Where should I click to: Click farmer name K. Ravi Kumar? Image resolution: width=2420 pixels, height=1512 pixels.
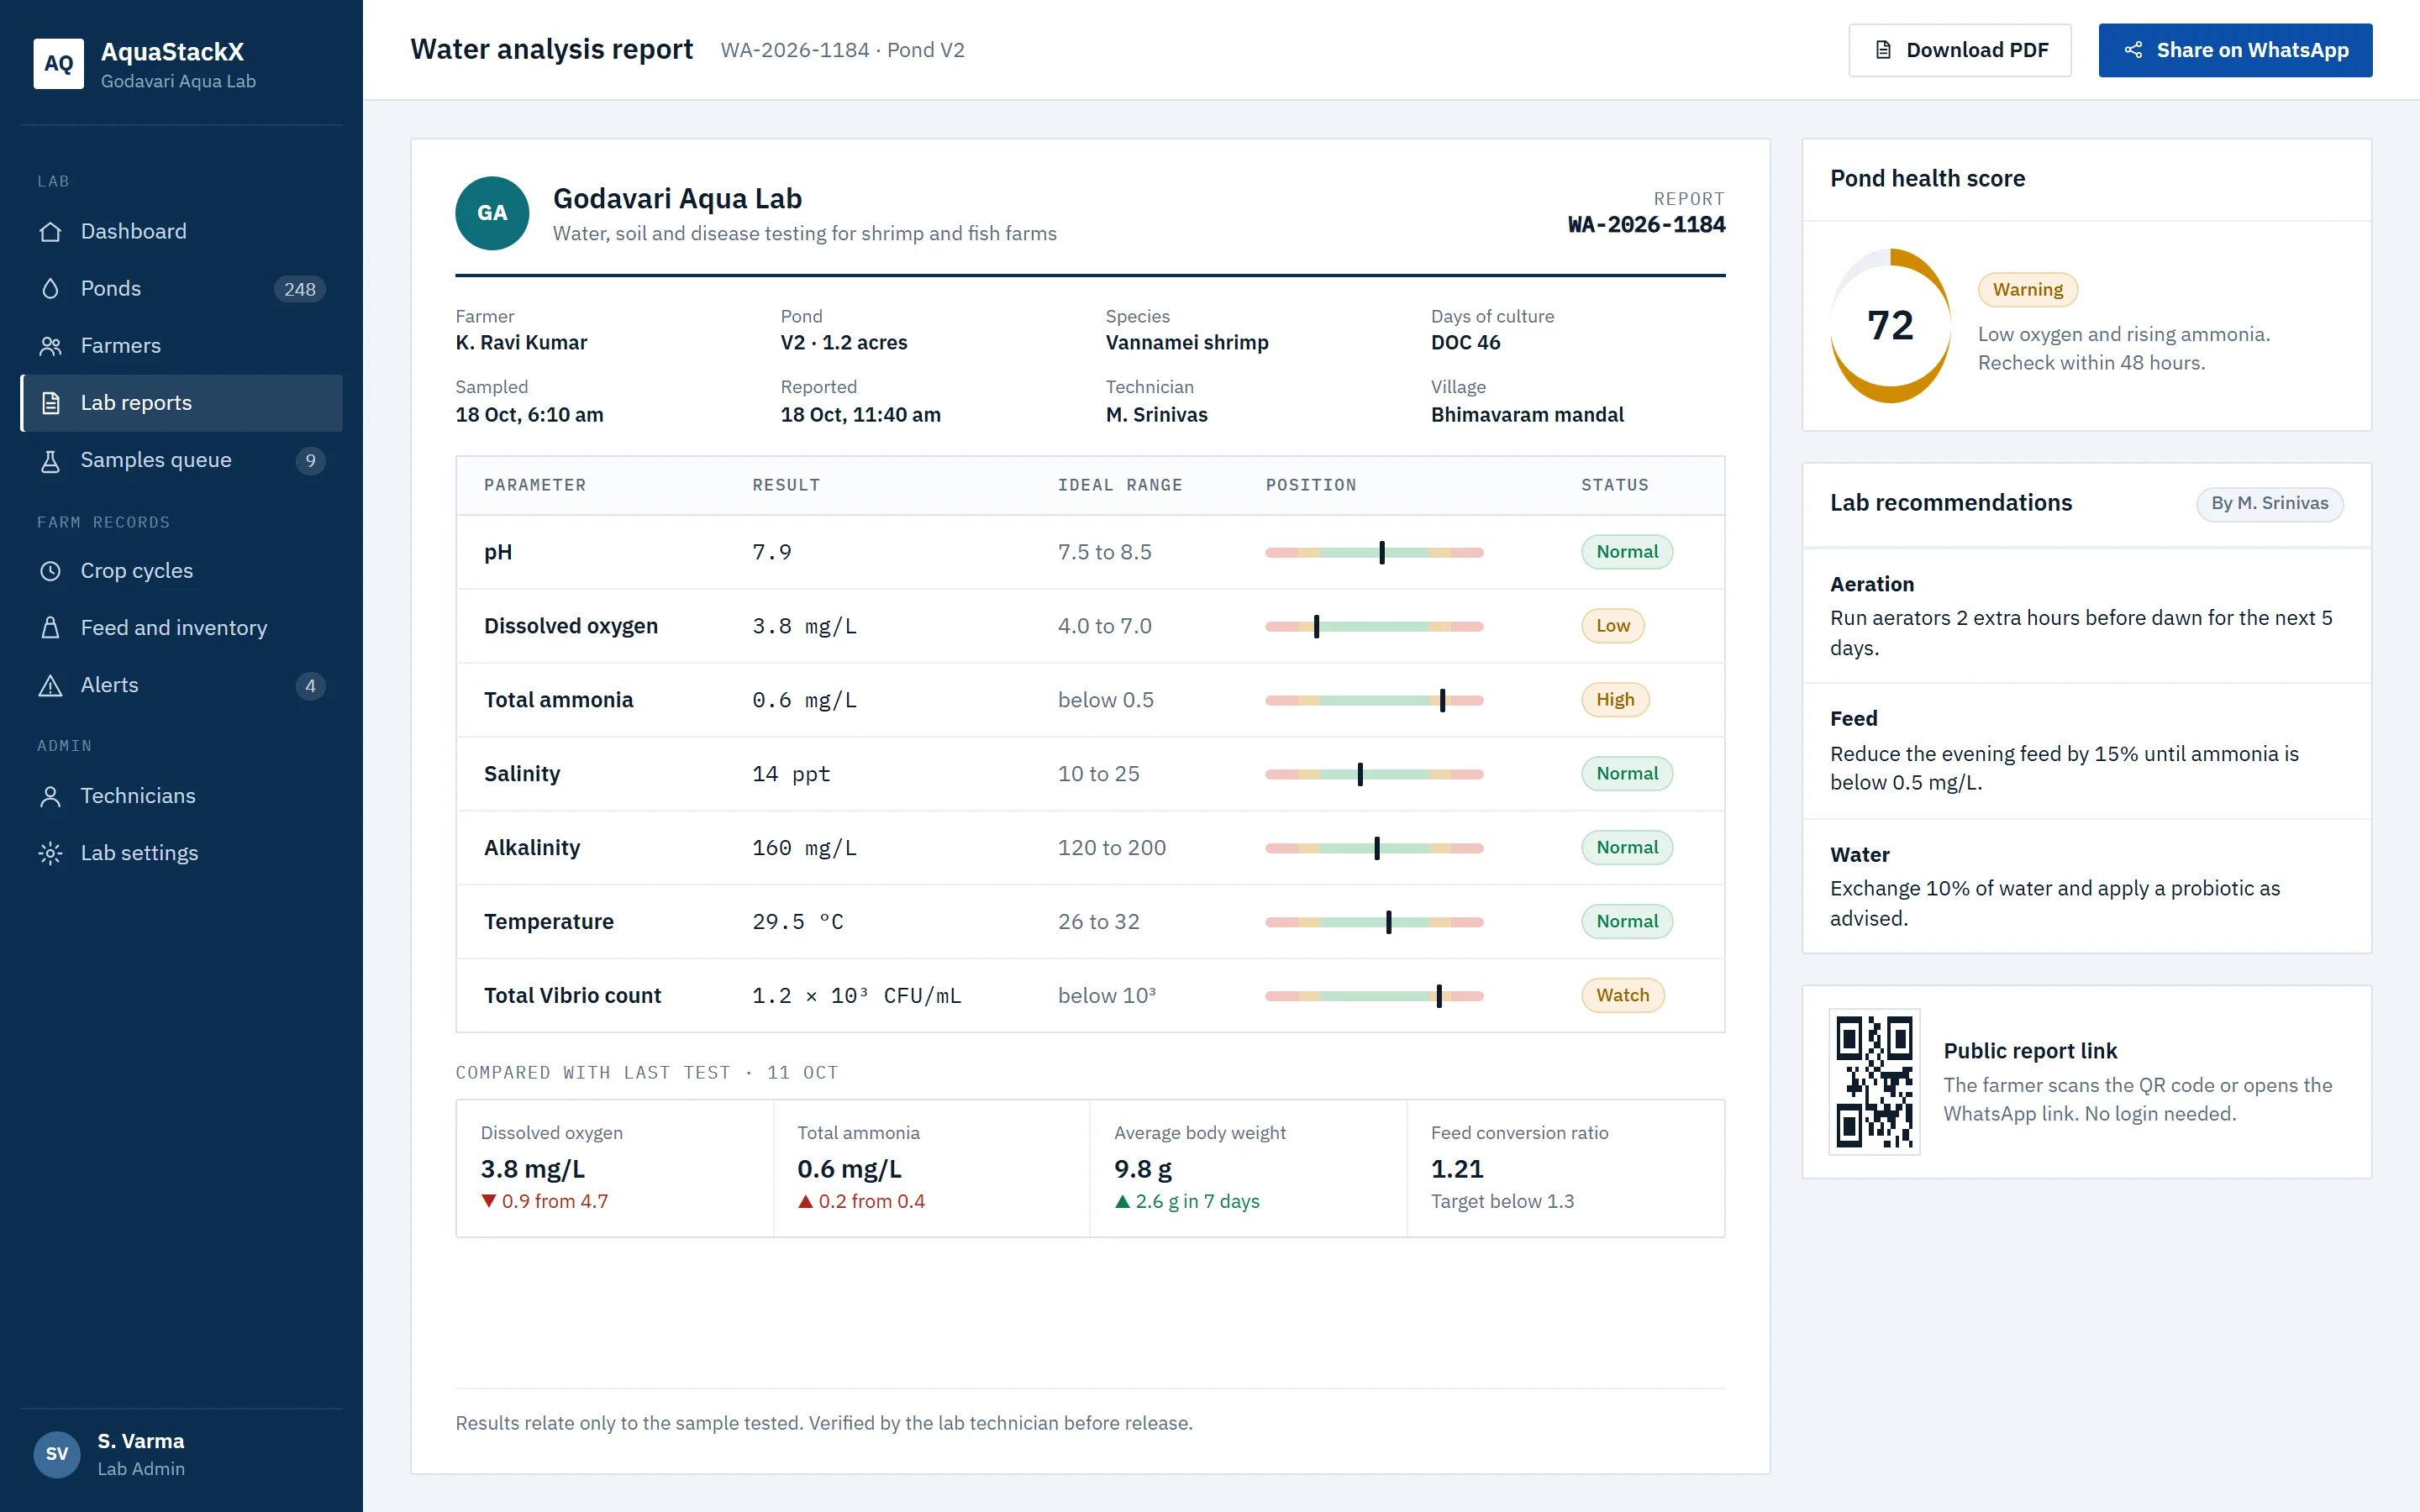click(521, 343)
